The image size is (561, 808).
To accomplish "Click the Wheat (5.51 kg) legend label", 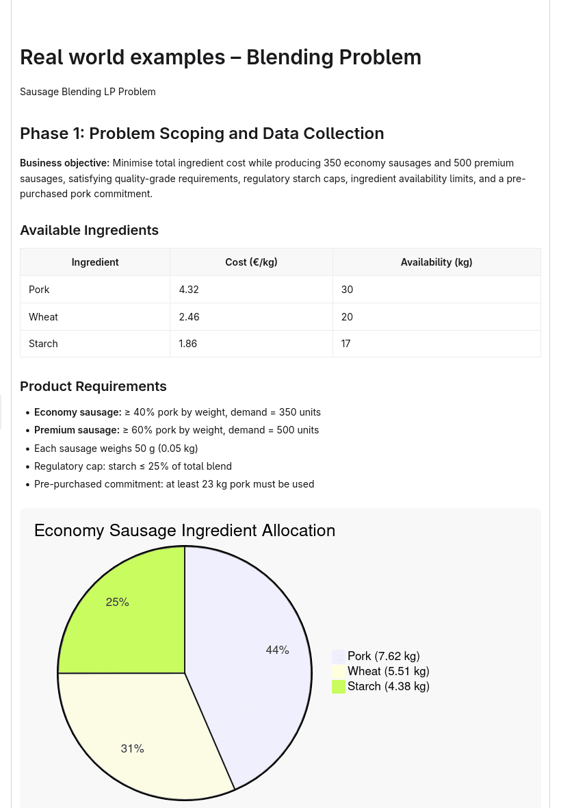I will click(388, 671).
